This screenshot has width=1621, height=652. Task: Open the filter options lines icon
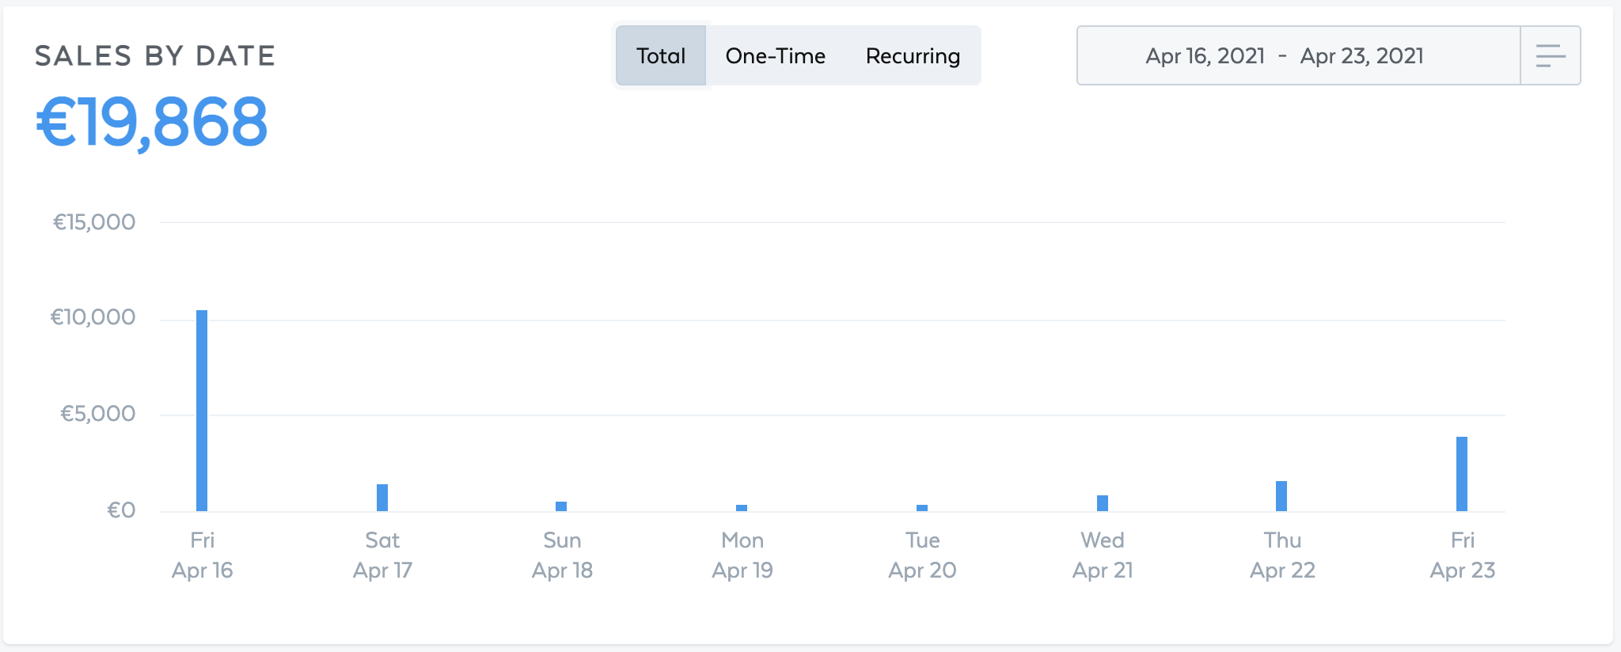(1551, 55)
